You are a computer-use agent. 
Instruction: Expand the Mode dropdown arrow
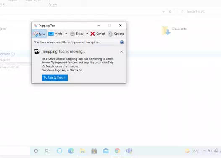pyautogui.click(x=66, y=34)
